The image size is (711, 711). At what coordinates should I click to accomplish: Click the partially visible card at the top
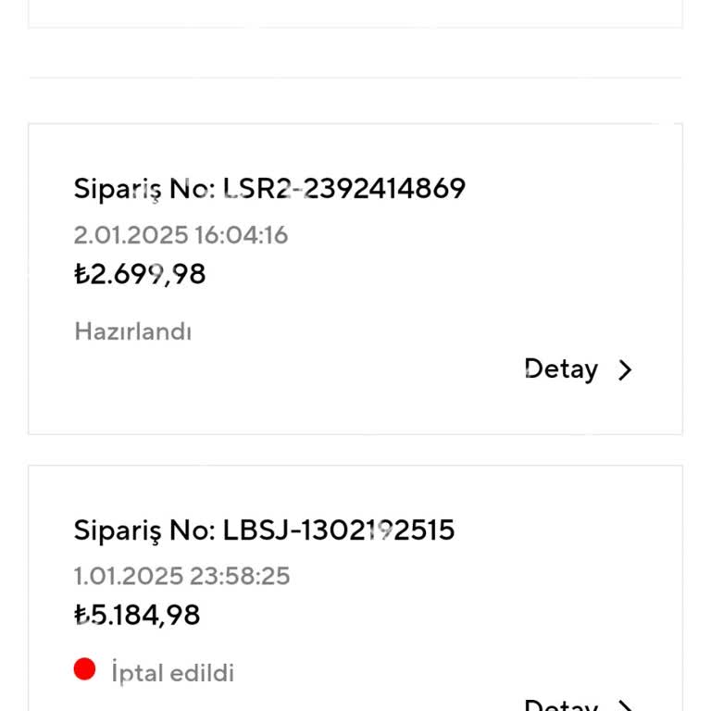(355, 13)
